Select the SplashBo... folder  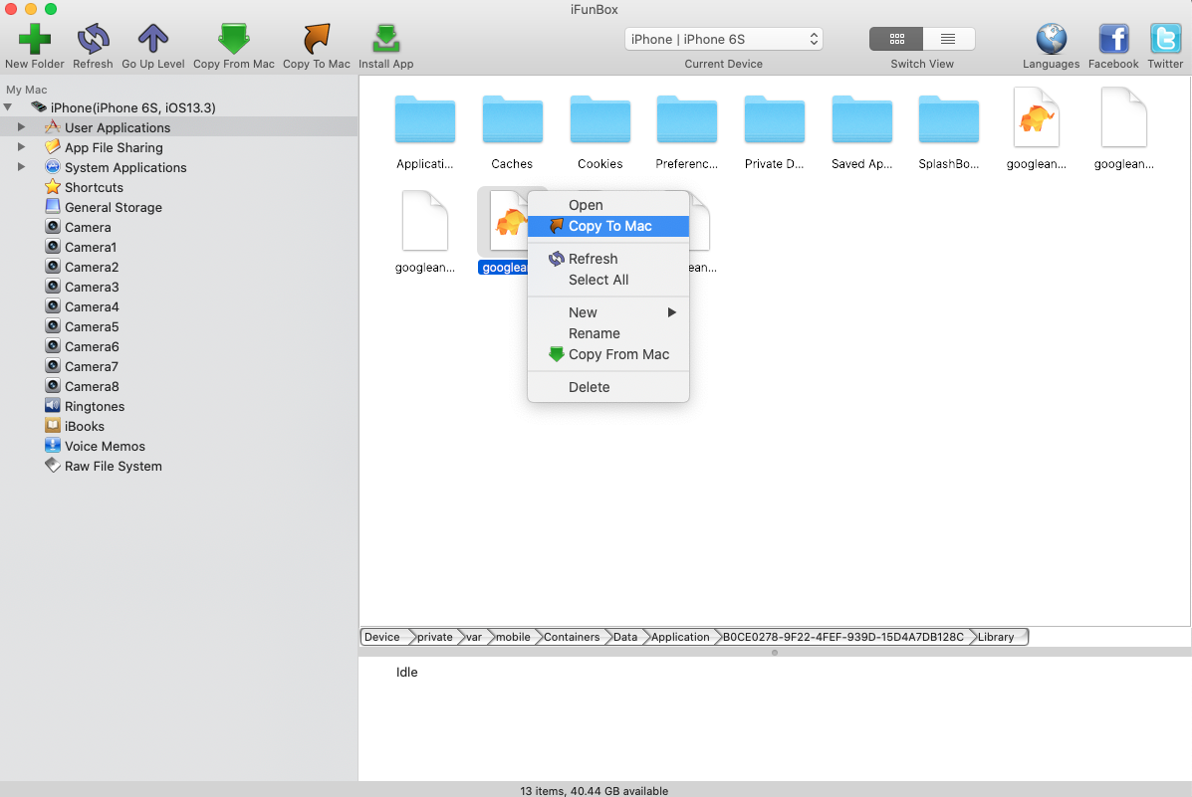click(948, 120)
